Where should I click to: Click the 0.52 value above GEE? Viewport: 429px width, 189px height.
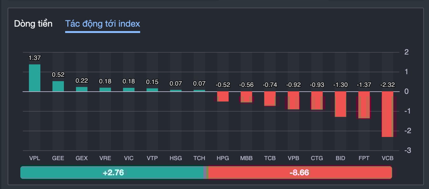pos(58,75)
